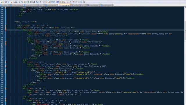Click '<div class="col-sm-4">' on line 76

pyautogui.click(x=34, y=98)
